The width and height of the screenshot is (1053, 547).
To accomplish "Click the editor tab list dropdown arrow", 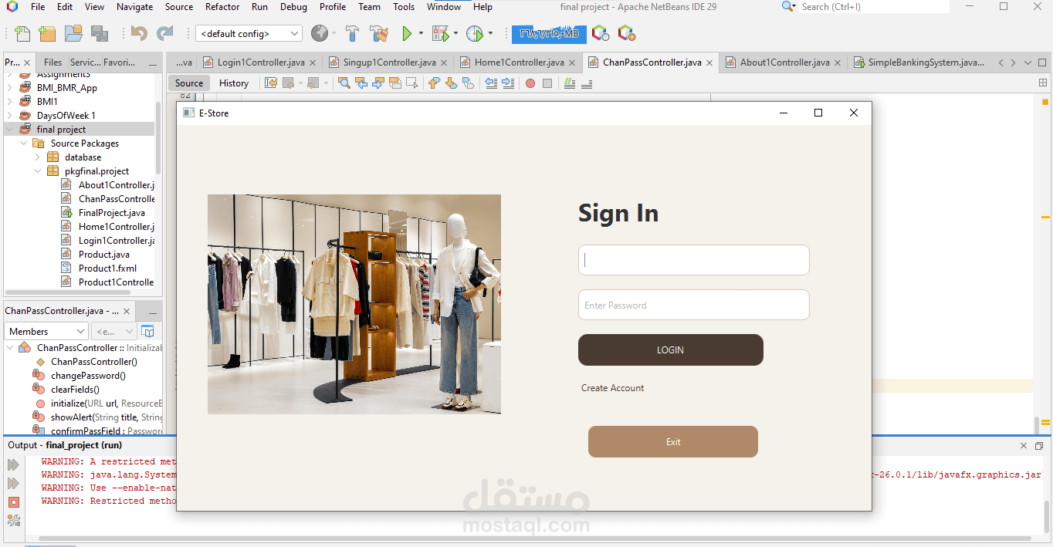I will [x=1028, y=62].
